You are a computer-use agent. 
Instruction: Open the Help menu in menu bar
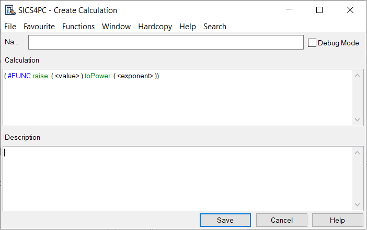(187, 27)
